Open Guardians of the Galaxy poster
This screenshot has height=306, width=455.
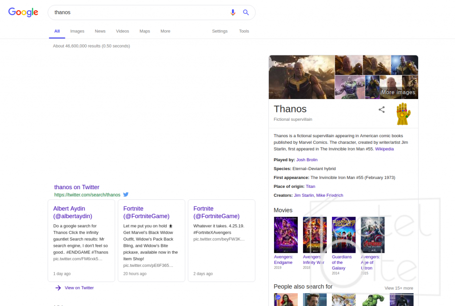[x=344, y=235]
